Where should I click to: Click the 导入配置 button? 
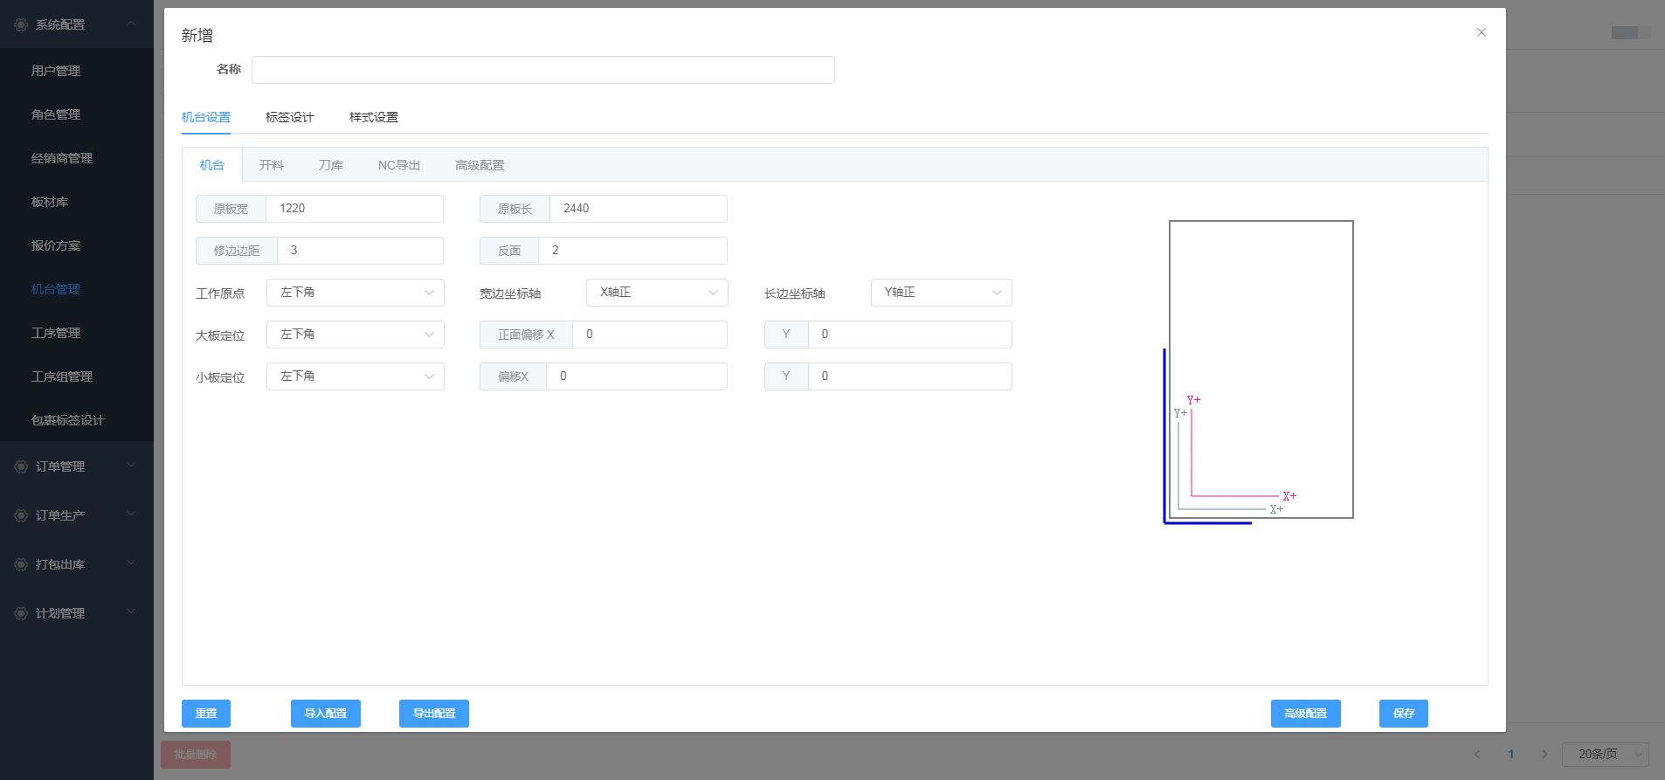325,714
